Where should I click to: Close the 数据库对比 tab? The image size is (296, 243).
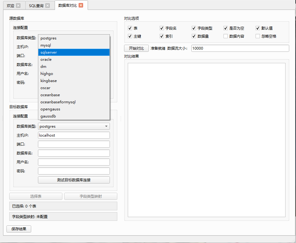coord(81,5)
